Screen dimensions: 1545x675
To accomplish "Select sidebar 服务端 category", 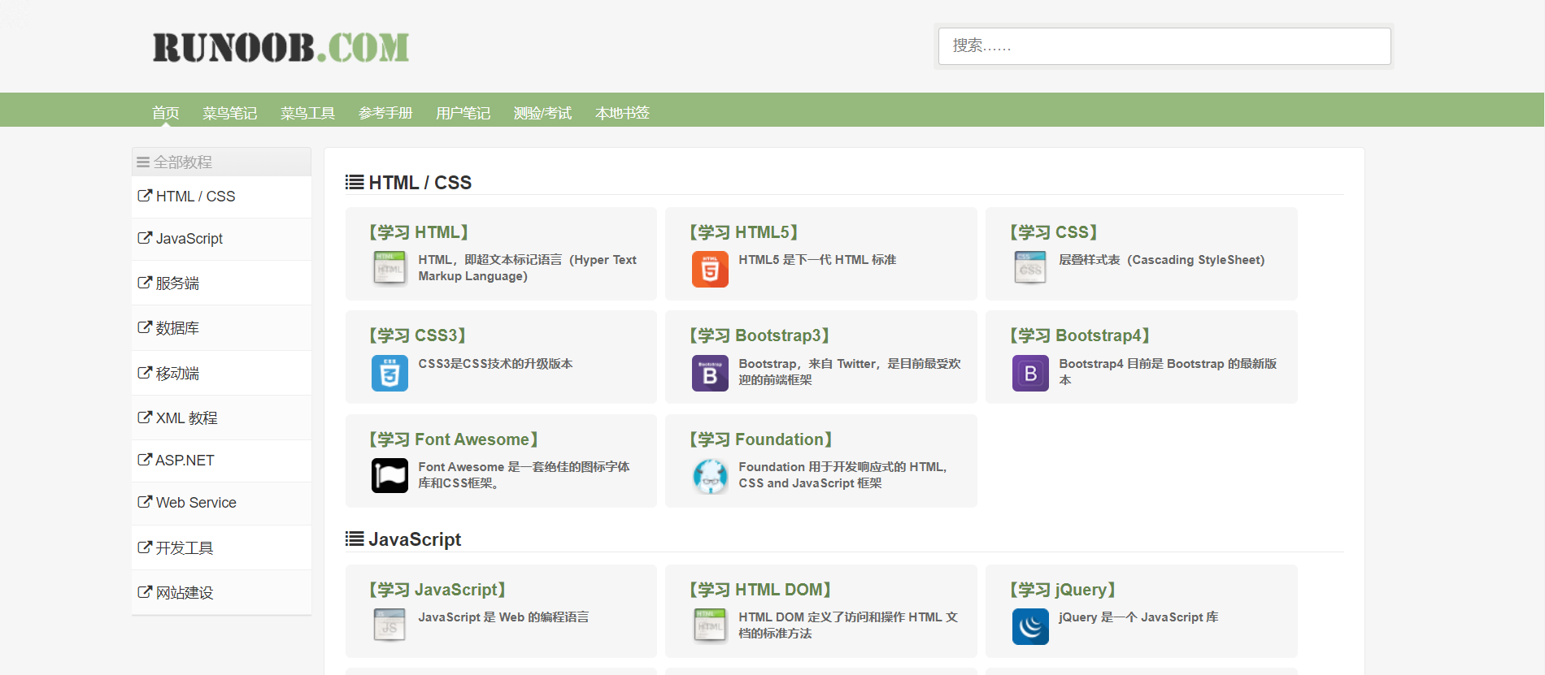I will [x=221, y=283].
